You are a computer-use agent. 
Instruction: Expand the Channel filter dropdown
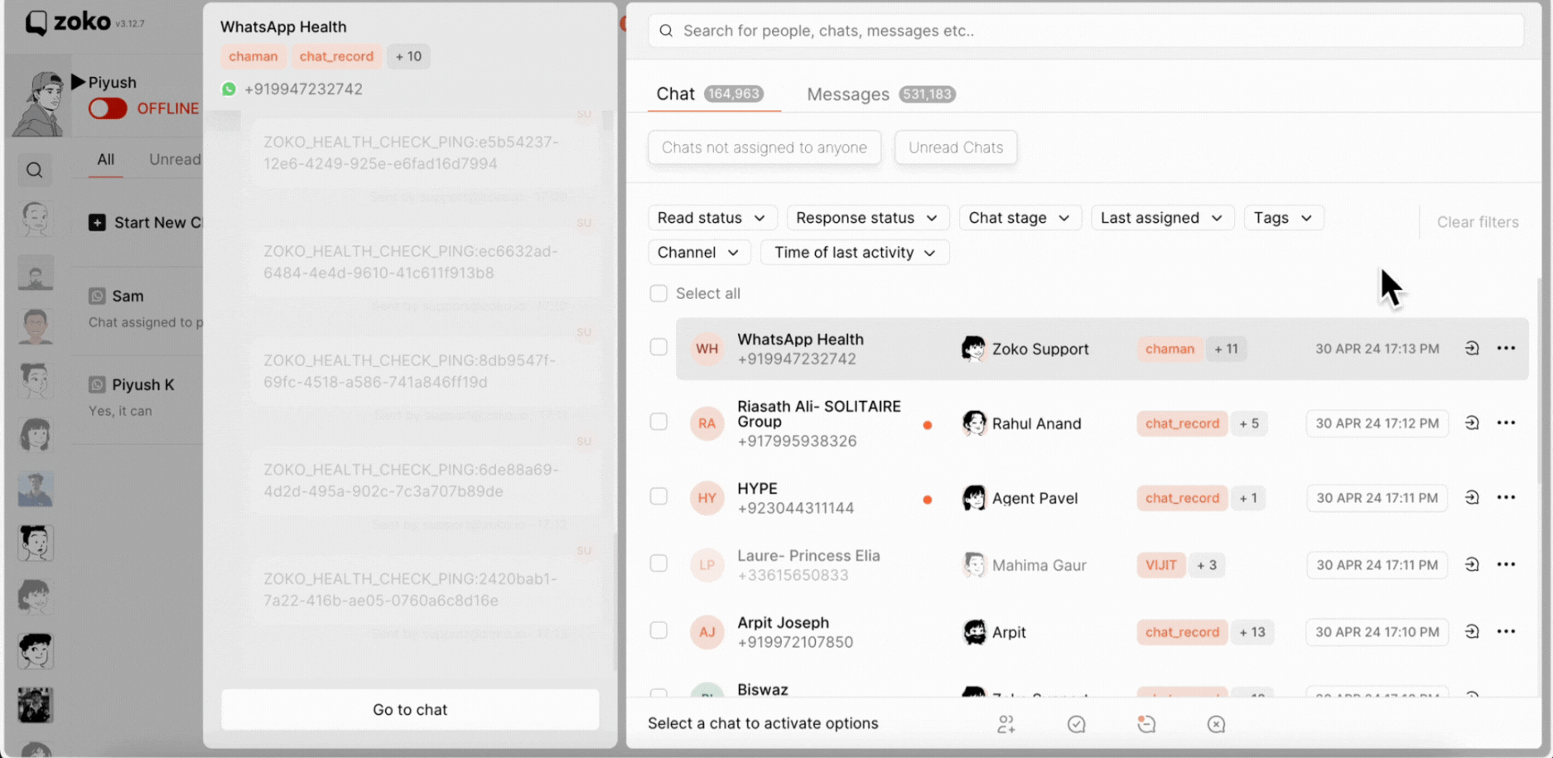tap(698, 253)
